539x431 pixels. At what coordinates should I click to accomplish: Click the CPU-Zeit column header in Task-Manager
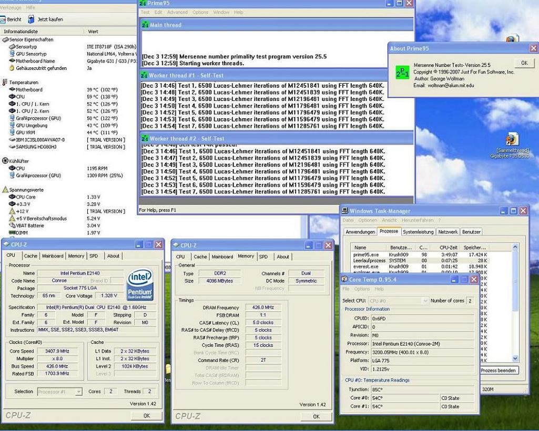pyautogui.click(x=444, y=248)
